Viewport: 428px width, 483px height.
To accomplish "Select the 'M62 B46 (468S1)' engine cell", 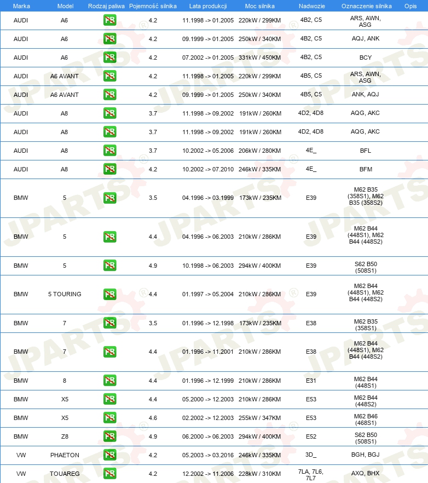I will tap(366, 419).
